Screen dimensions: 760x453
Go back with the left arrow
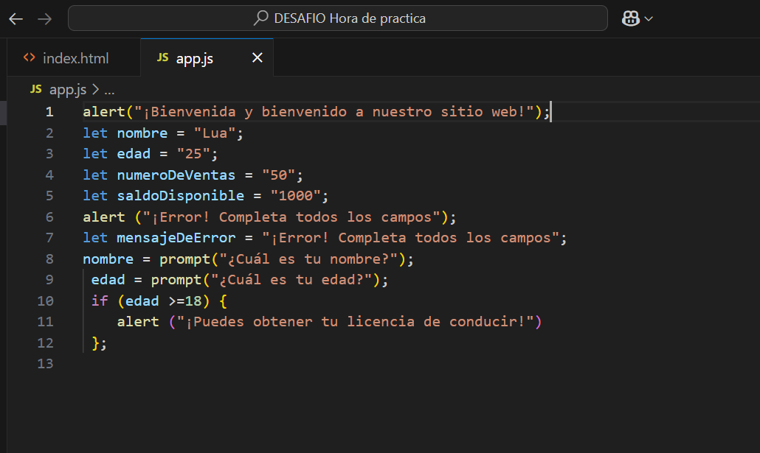click(x=16, y=19)
